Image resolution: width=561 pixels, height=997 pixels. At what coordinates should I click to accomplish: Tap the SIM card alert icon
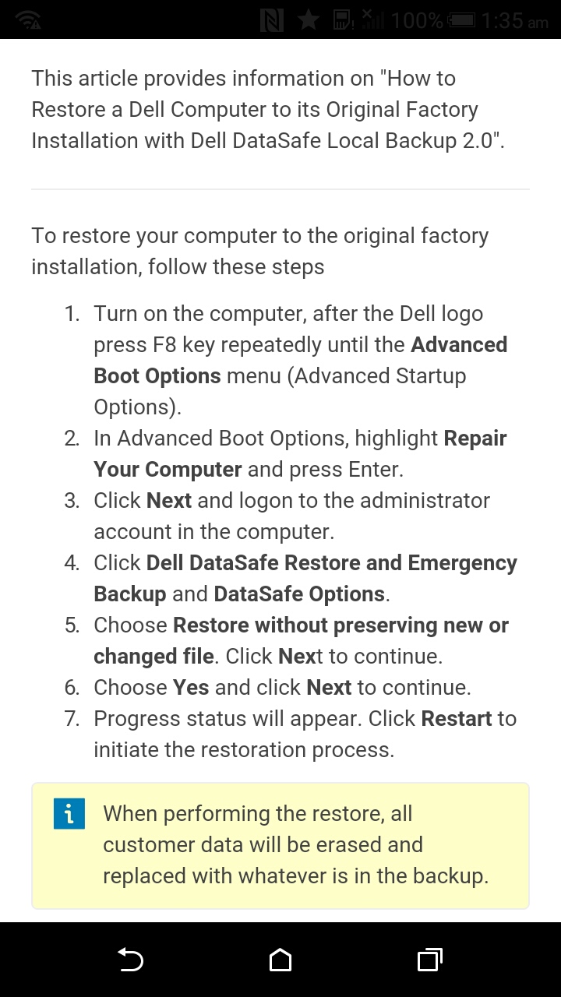(343, 20)
